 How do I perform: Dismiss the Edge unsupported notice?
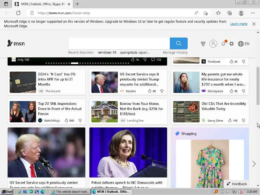tap(254, 24)
